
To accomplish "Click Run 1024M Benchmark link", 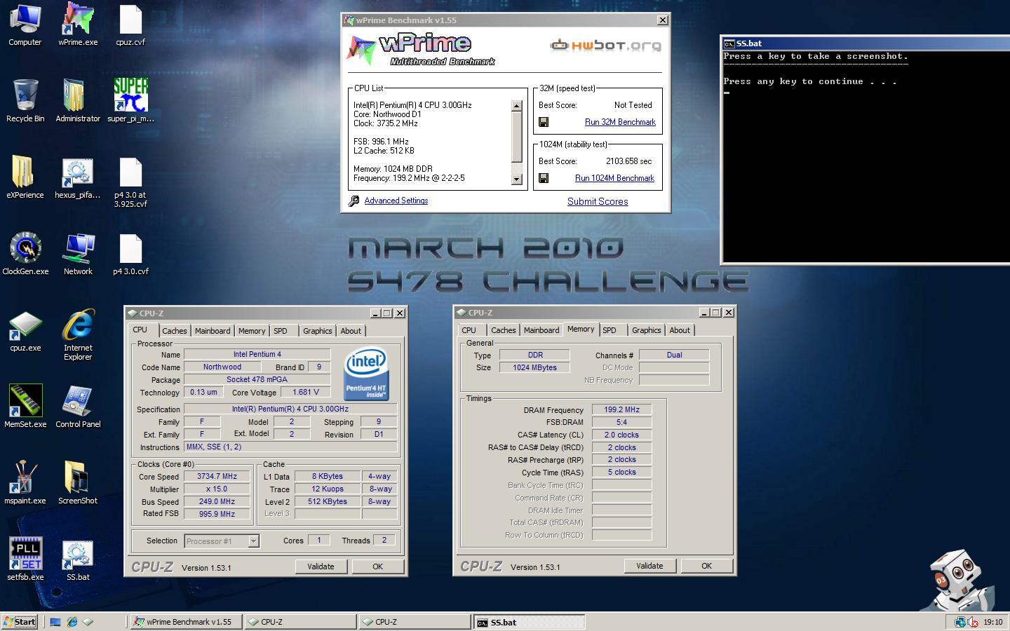I will click(x=614, y=178).
